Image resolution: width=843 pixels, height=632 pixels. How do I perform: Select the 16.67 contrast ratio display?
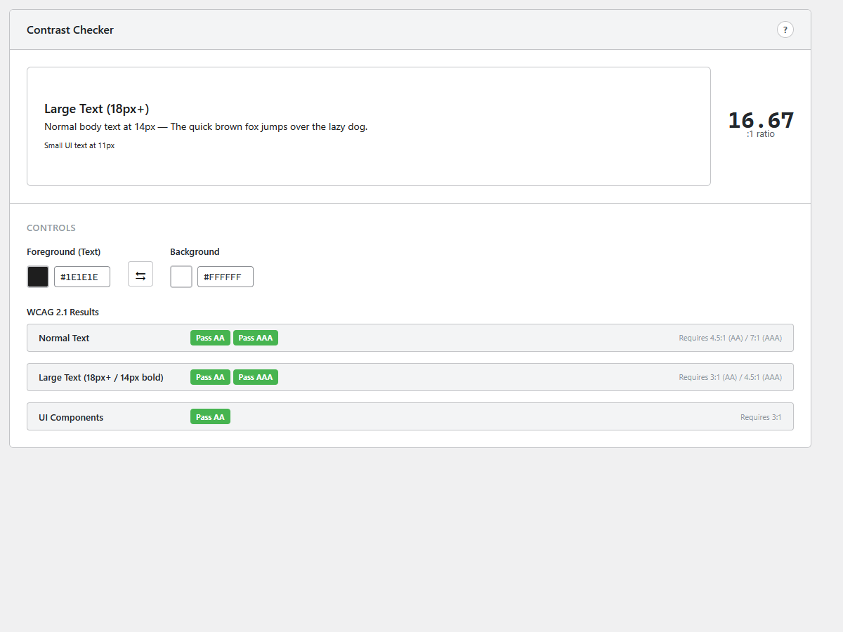tap(761, 119)
